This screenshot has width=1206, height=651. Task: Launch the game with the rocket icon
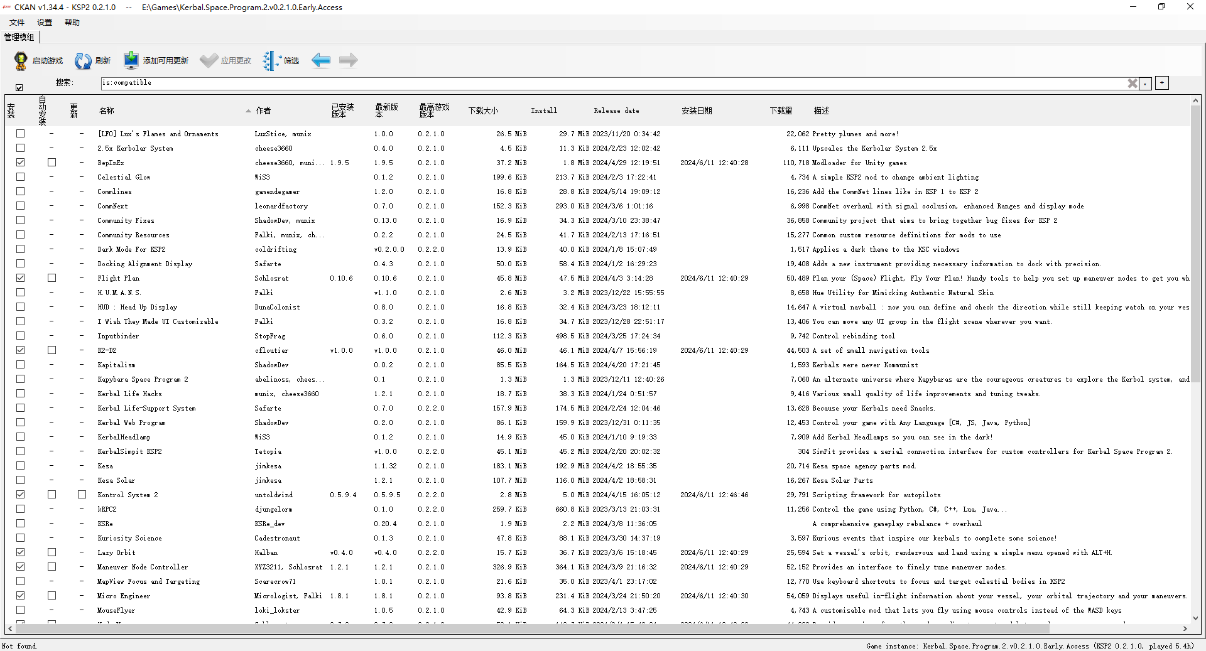[x=21, y=61]
